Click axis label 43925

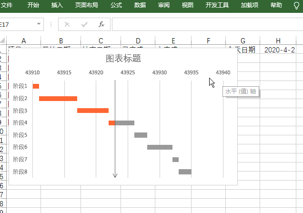(128, 72)
